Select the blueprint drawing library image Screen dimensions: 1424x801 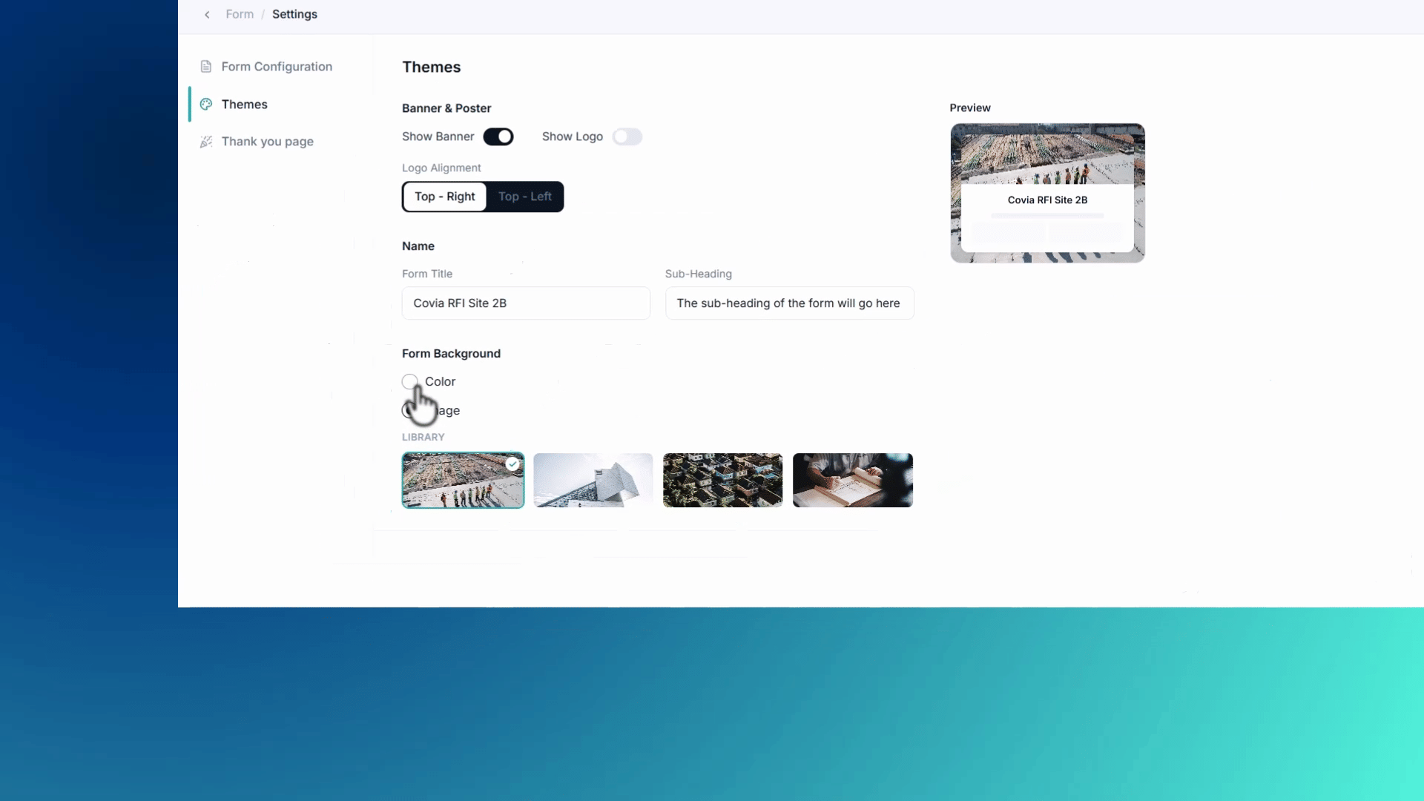pos(853,481)
